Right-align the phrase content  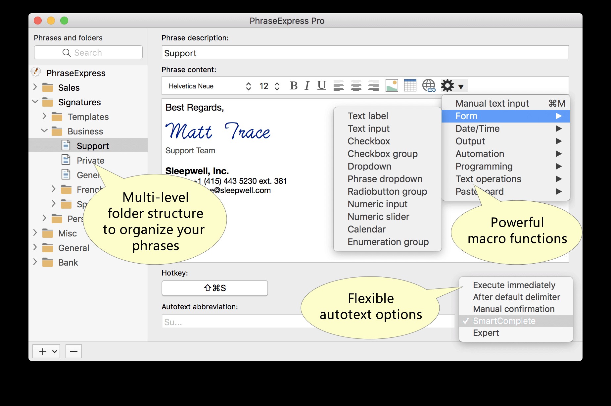pyautogui.click(x=373, y=86)
